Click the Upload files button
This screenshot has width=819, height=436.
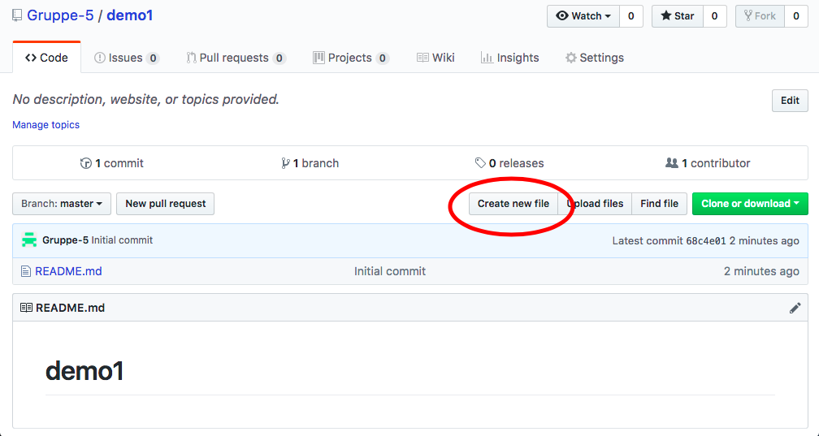(x=595, y=204)
